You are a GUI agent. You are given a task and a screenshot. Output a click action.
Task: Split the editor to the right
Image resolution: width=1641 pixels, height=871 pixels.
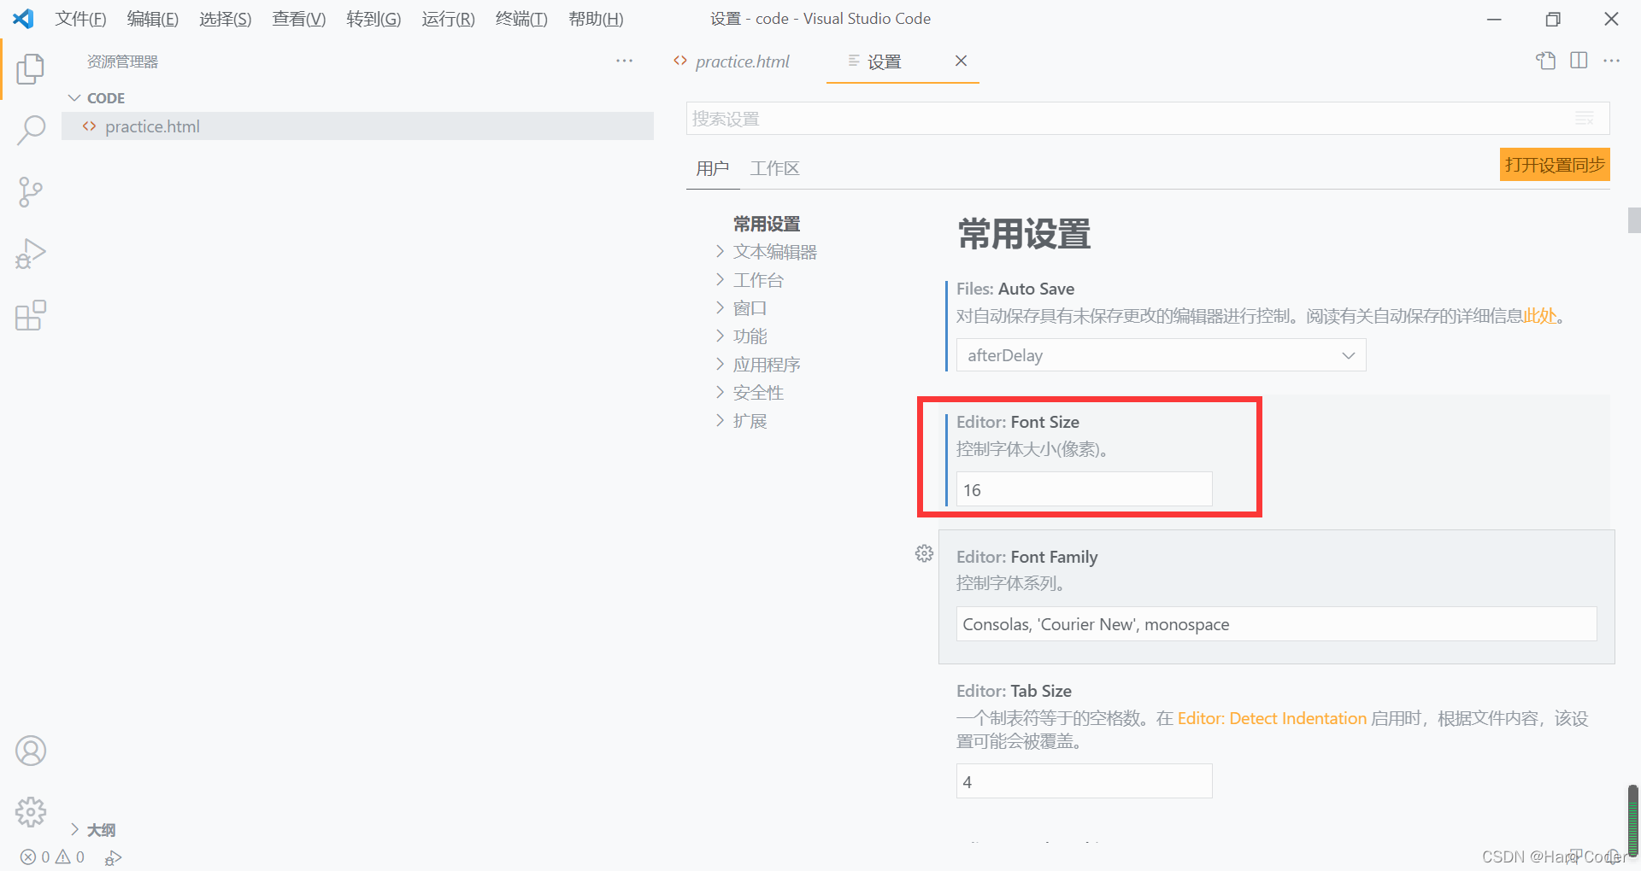click(x=1579, y=61)
